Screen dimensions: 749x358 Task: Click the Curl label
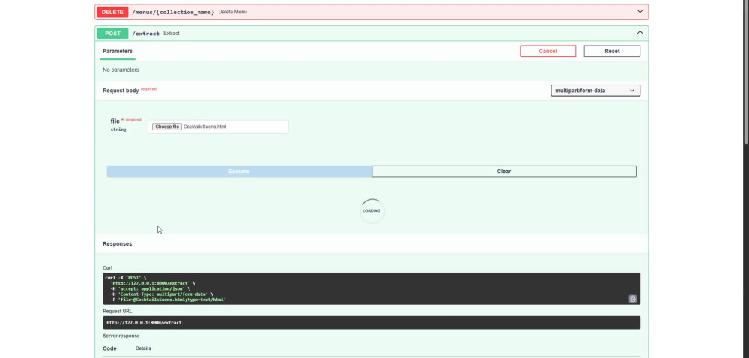(x=107, y=268)
